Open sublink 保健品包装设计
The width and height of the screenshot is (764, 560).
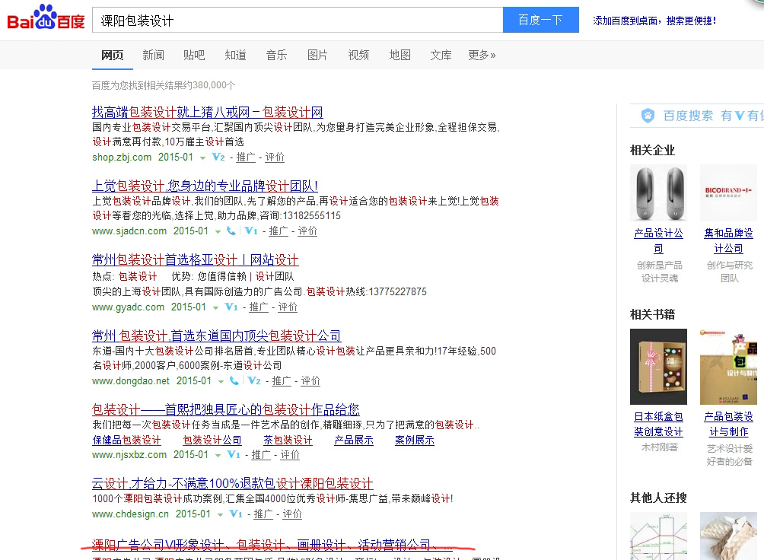(126, 440)
